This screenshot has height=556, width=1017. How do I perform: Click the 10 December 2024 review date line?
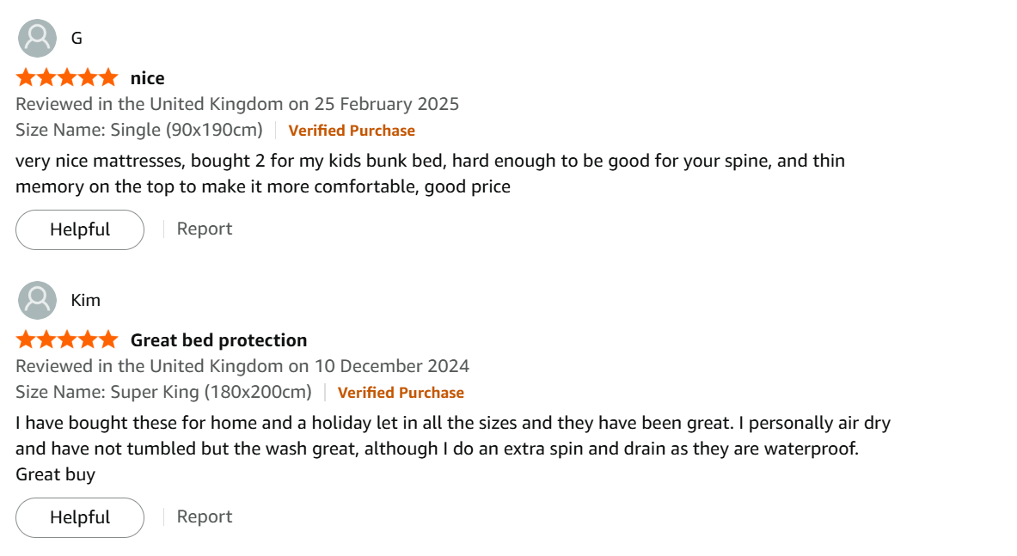tap(242, 366)
